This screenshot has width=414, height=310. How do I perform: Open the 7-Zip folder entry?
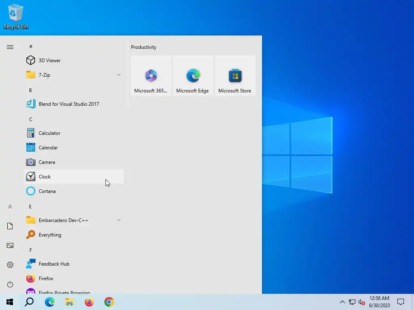pos(74,75)
